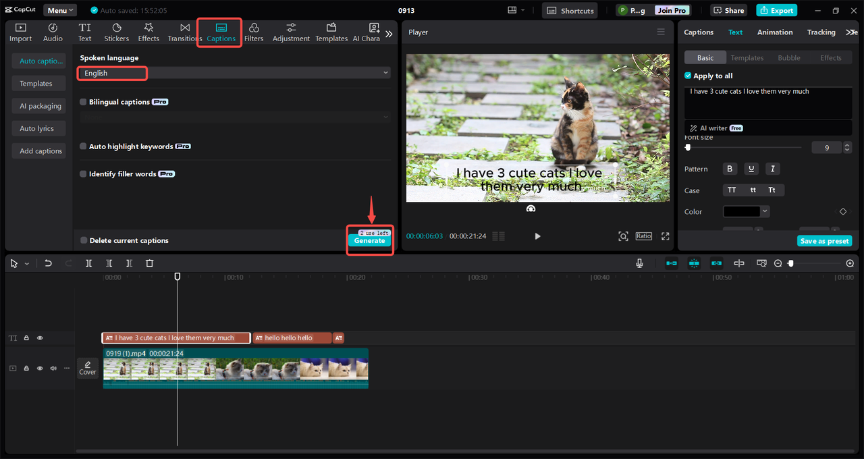Switch to the Stickers tab
The width and height of the screenshot is (864, 459).
click(117, 32)
